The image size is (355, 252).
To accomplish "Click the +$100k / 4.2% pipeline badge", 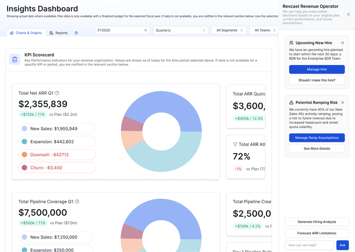I will (248, 226).
